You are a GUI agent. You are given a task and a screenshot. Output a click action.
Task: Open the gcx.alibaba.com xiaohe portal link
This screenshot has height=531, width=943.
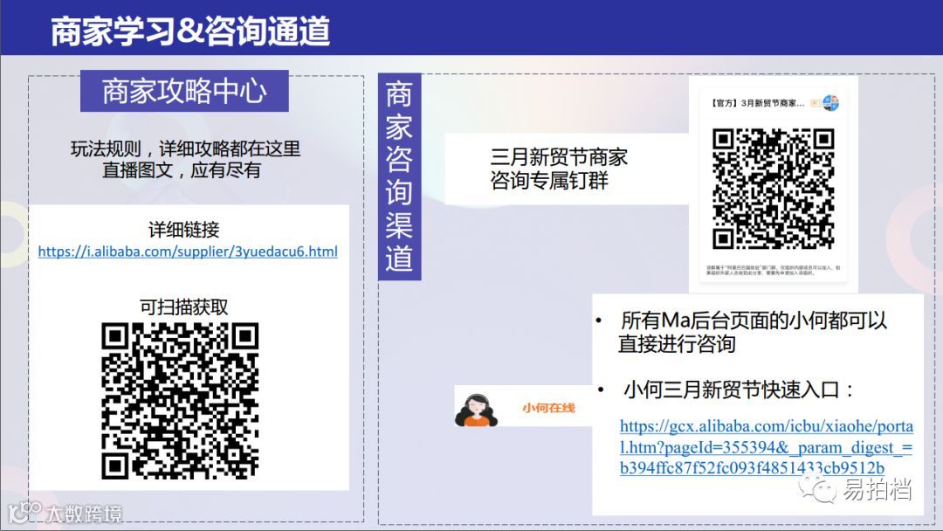click(767, 447)
